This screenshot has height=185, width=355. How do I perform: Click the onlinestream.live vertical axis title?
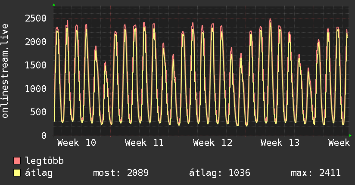pos(5,71)
